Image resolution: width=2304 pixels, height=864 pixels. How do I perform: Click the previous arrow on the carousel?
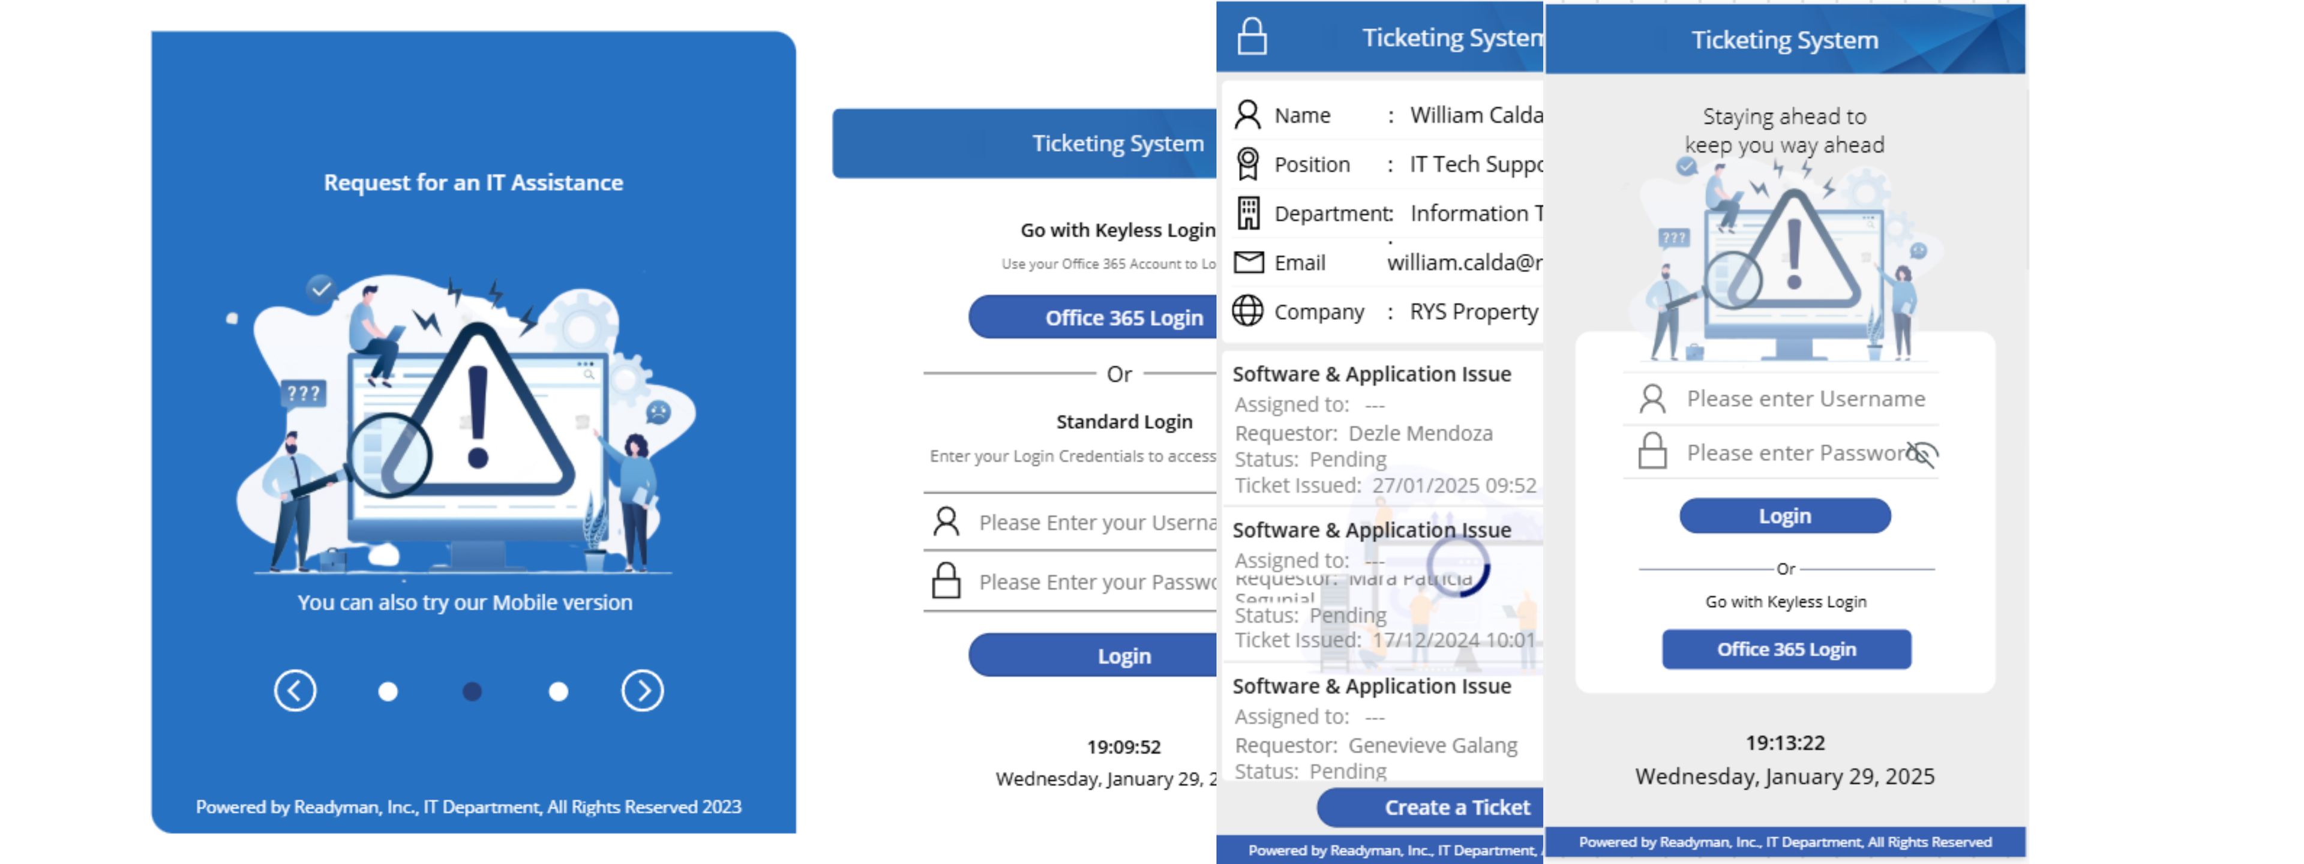[295, 691]
